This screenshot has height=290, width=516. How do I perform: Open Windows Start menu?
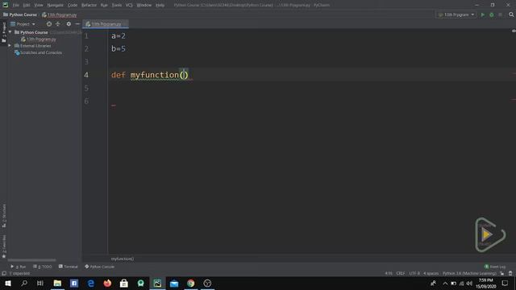click(x=8, y=283)
